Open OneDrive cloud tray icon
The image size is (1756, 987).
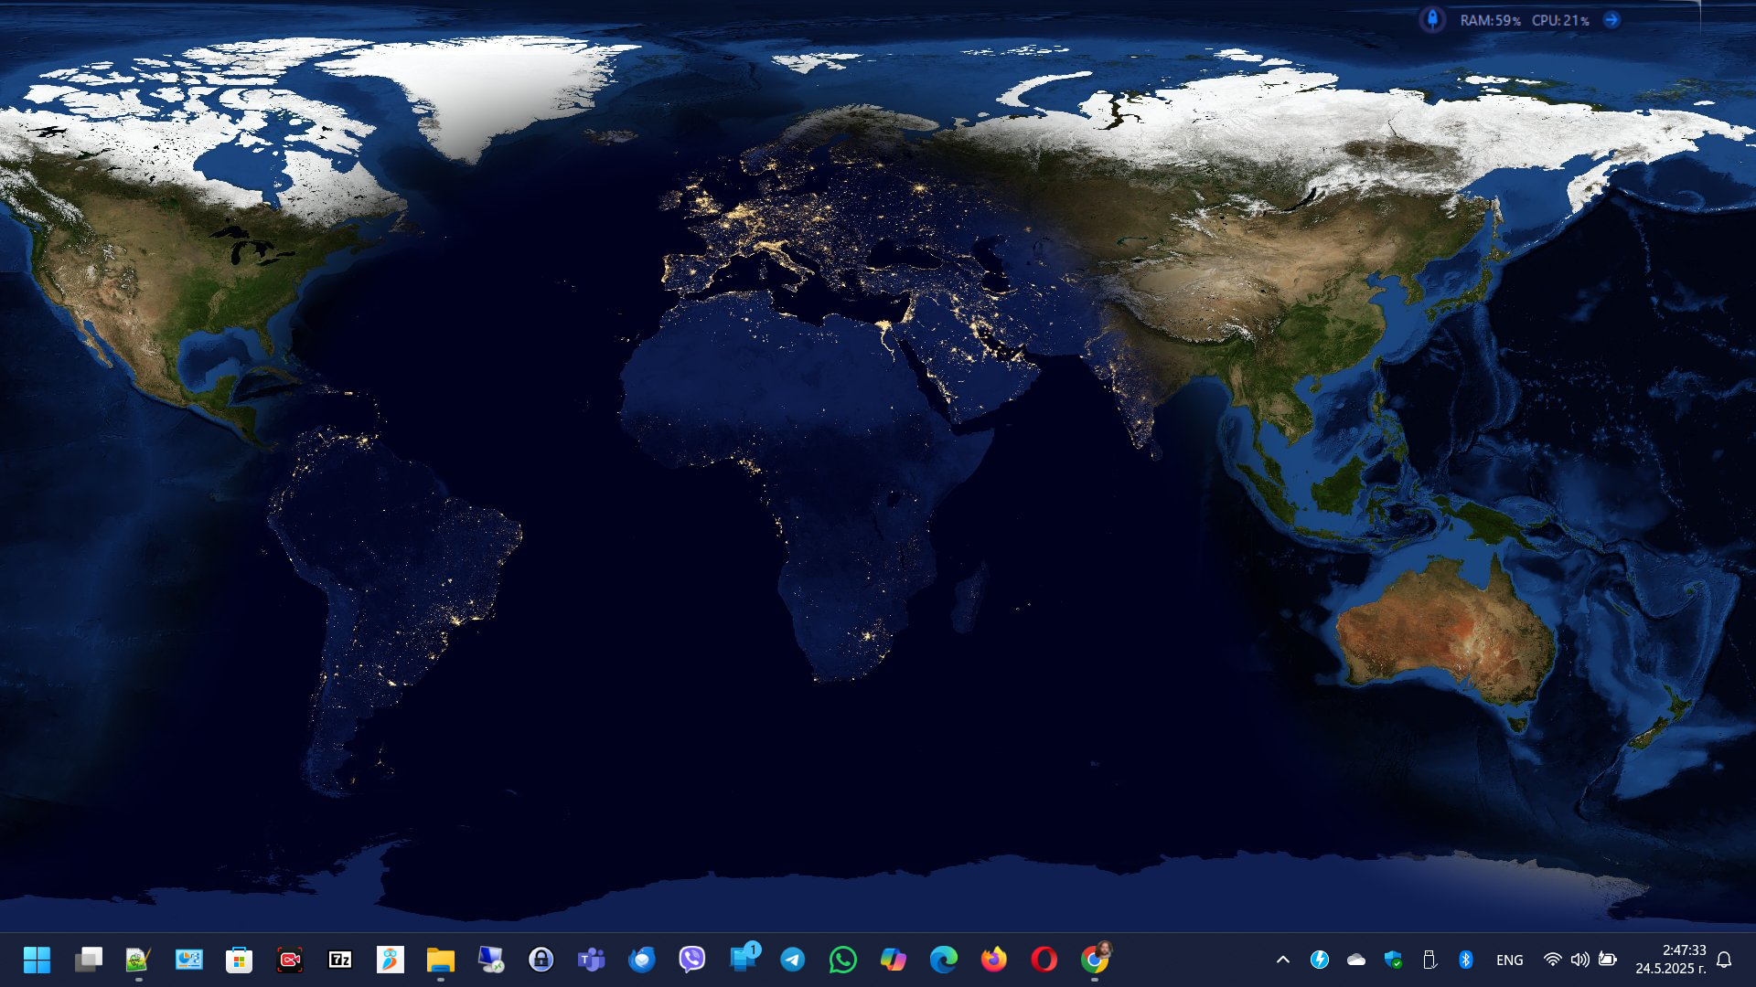click(x=1355, y=960)
